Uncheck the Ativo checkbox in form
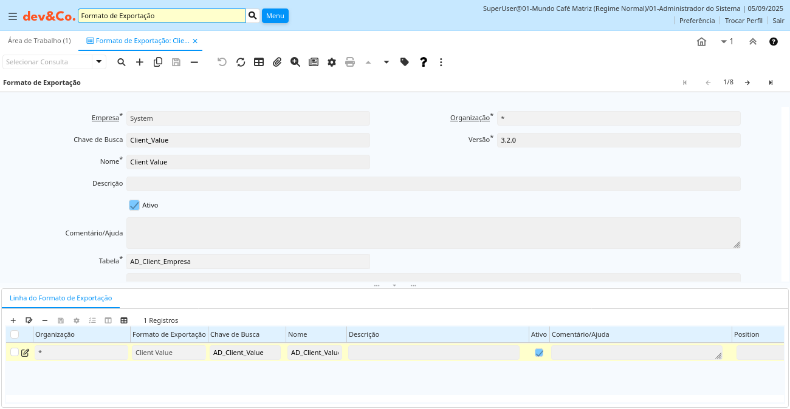This screenshot has height=409, width=790. coord(134,205)
